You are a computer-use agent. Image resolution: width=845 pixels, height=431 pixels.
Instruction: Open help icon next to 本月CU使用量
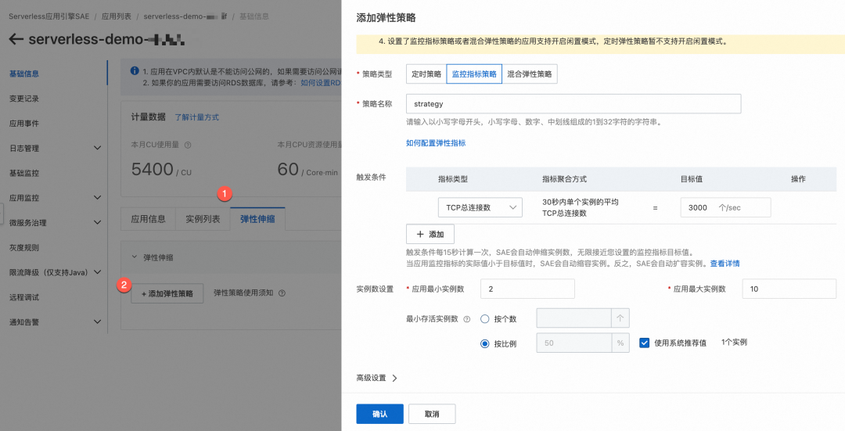pos(188,145)
